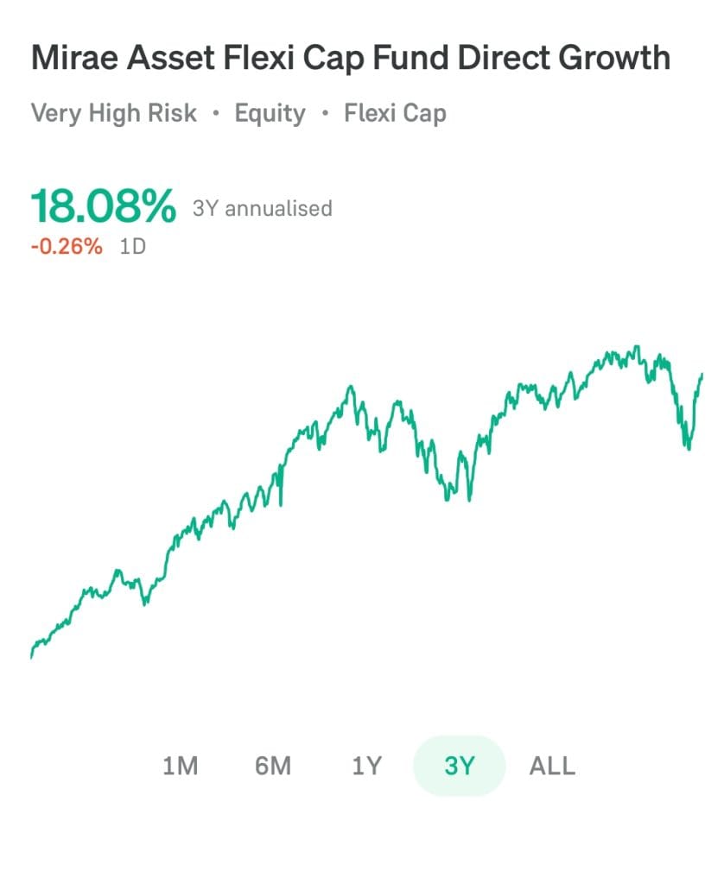
Task: Select the Flexi Cap category tag
Action: pos(395,113)
